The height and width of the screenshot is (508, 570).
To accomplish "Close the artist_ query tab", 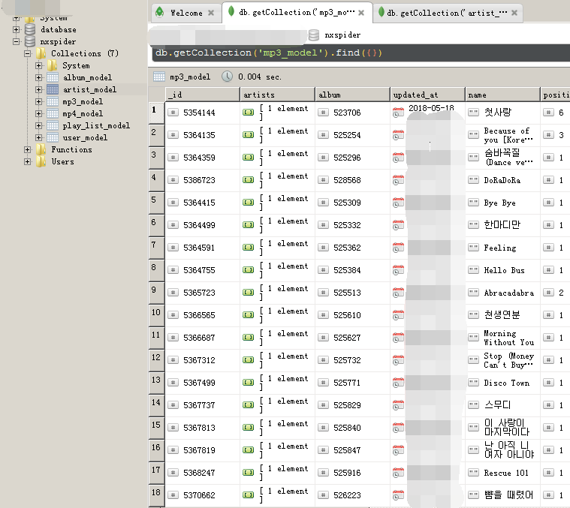I will pos(514,13).
